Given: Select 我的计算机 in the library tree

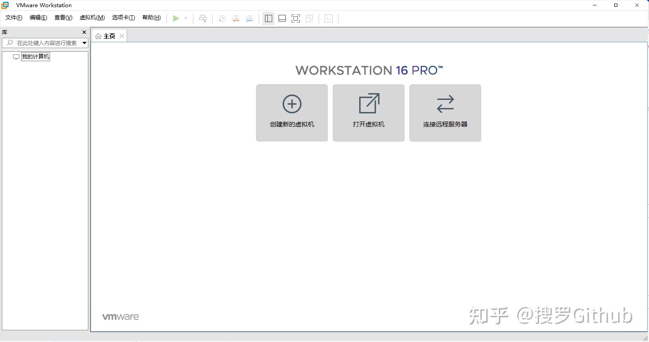Looking at the screenshot, I should [36, 57].
